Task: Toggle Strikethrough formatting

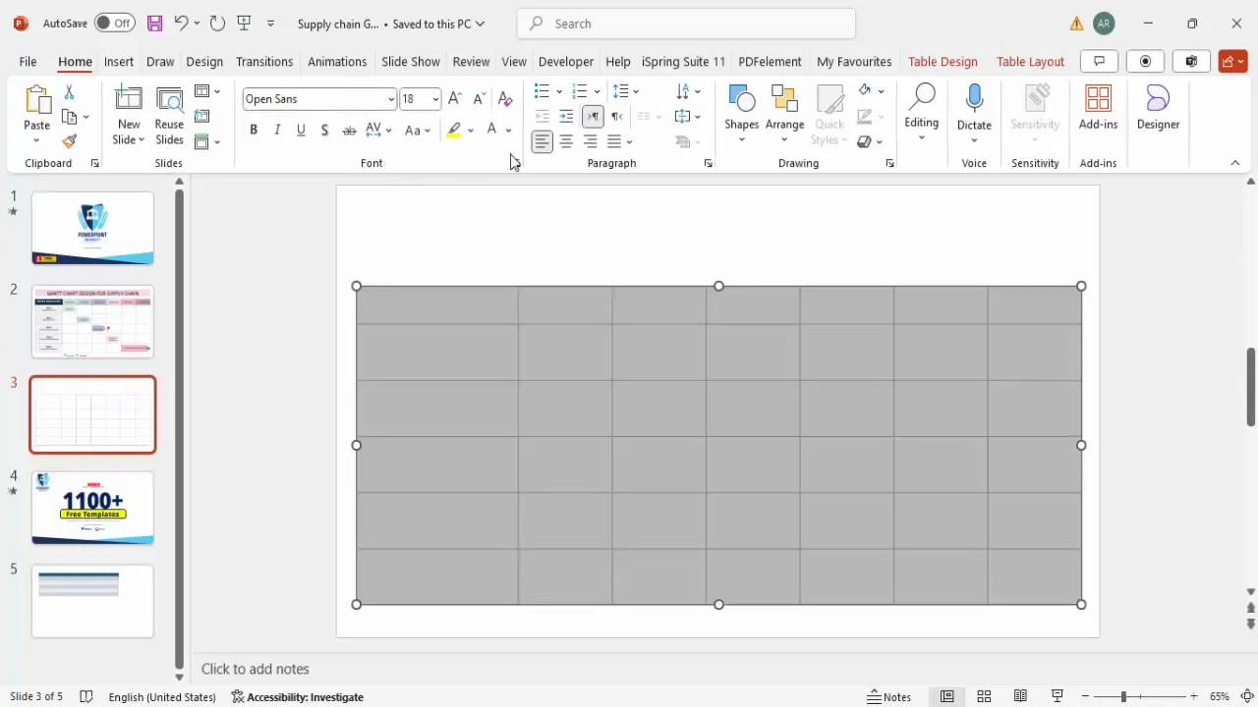Action: click(349, 130)
